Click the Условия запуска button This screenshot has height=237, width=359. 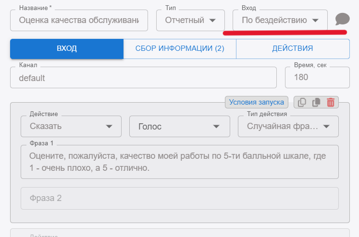pyautogui.click(x=256, y=102)
